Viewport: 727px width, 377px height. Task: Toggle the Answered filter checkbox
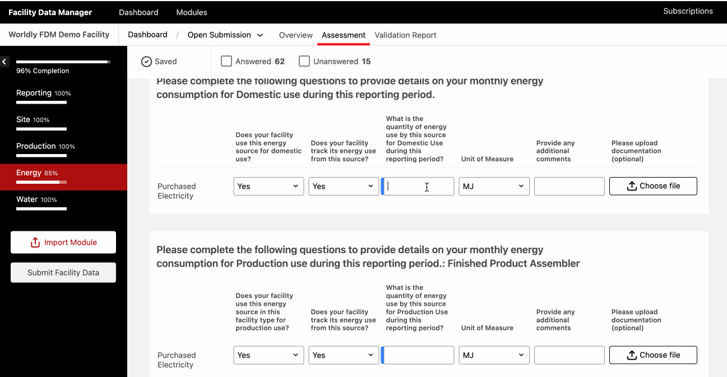click(226, 61)
